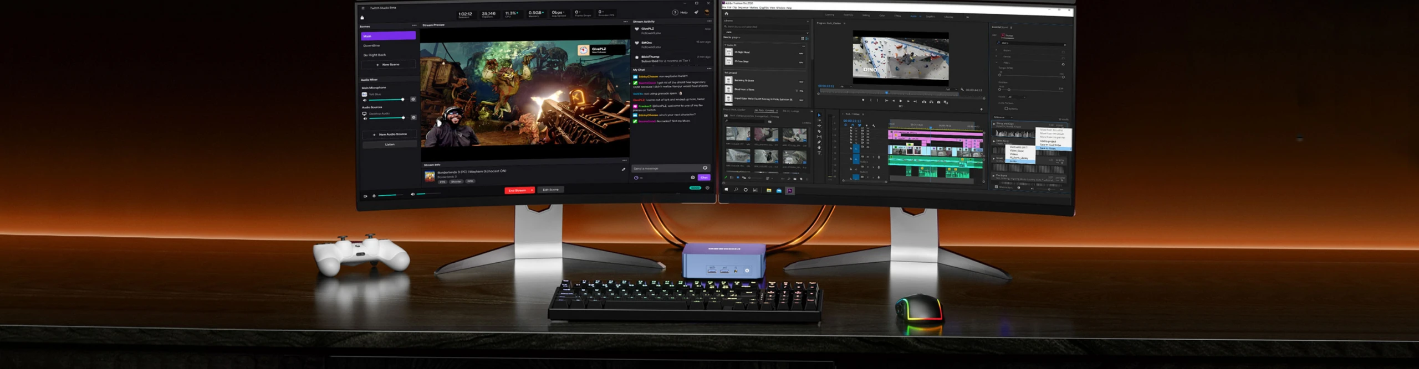Switch to the Graphics workspace tab
1419x369 pixels.
click(x=930, y=17)
